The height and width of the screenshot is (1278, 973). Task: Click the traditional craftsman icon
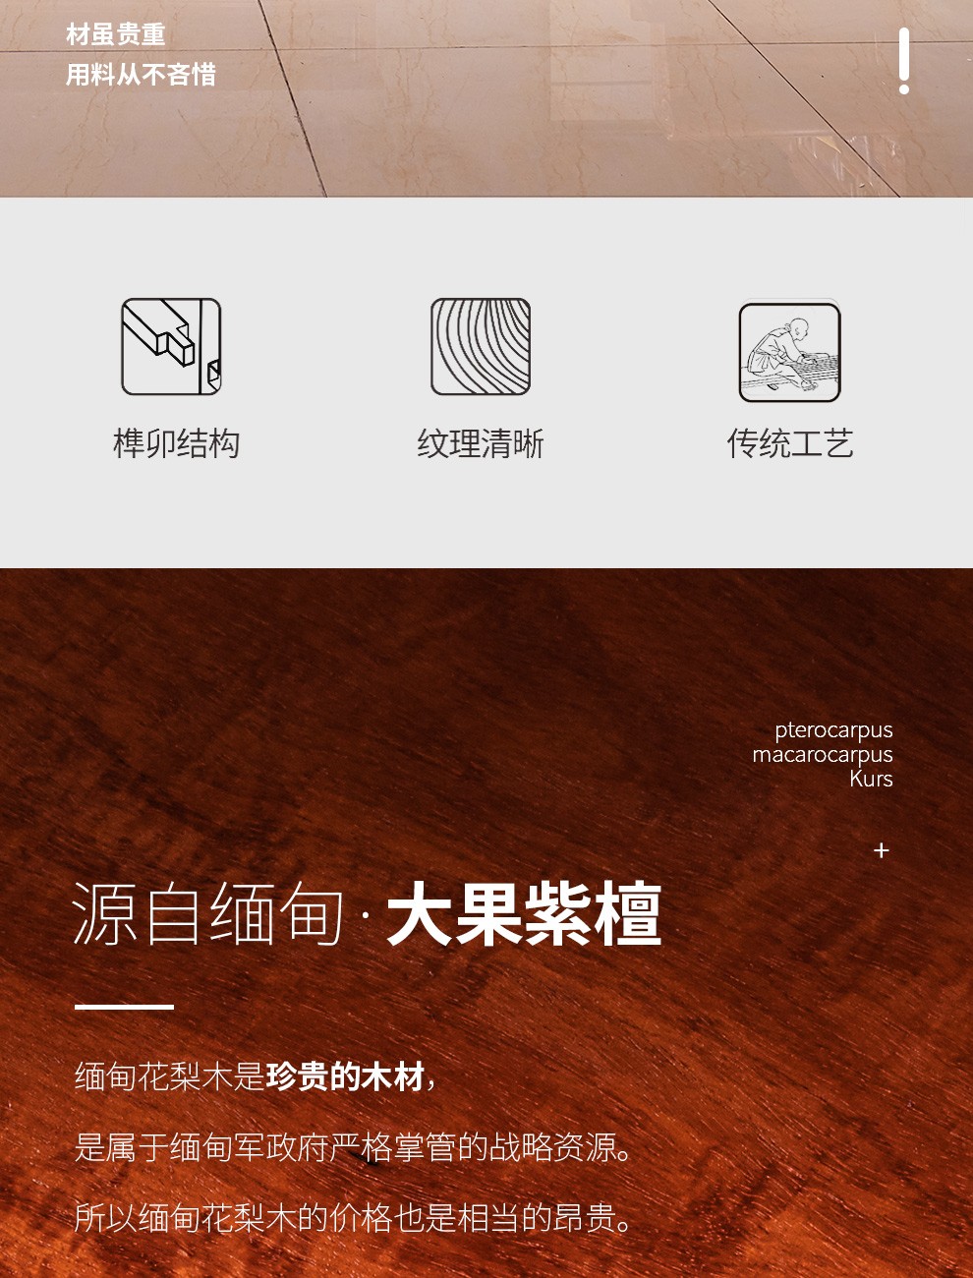pos(790,351)
